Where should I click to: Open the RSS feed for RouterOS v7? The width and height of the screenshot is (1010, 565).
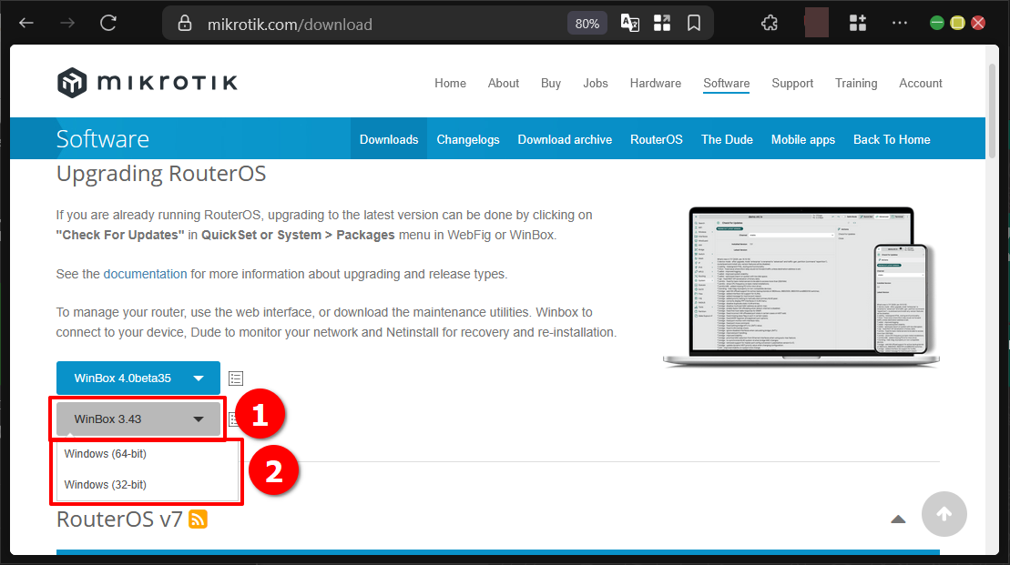[x=198, y=519]
